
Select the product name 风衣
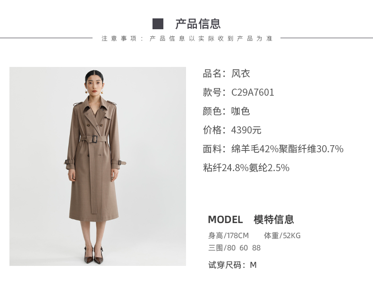click(240, 74)
